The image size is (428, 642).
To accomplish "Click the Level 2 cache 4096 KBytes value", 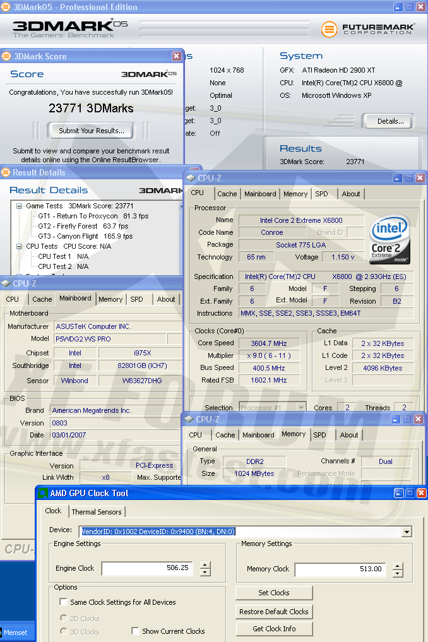I will [383, 368].
